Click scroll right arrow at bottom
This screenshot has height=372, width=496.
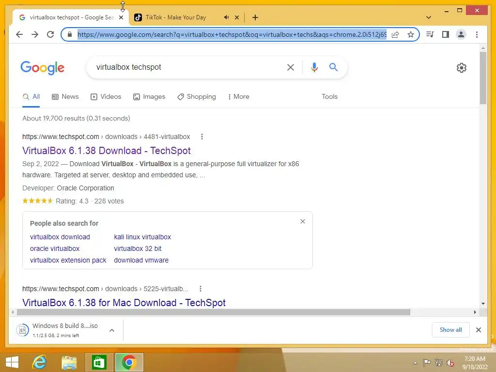[475, 312]
